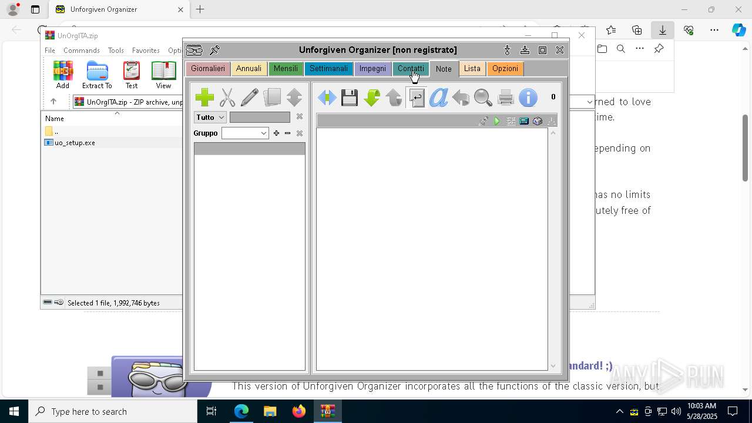This screenshot has height=423, width=752.
Task: Click the gray filter text field
Action: point(260,117)
